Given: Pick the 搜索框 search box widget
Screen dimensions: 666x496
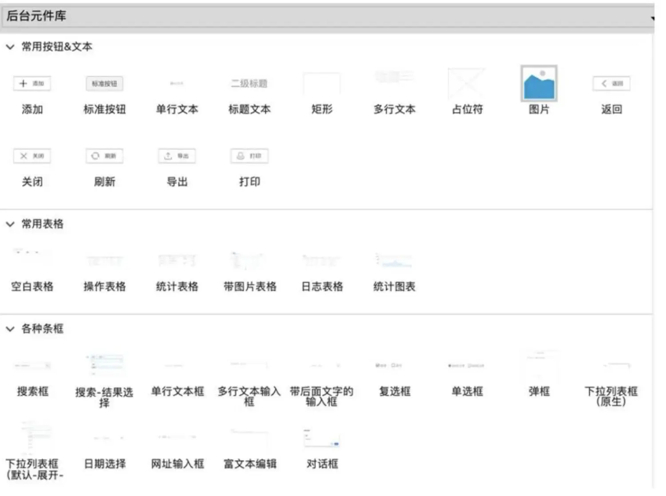Looking at the screenshot, I should [32, 366].
